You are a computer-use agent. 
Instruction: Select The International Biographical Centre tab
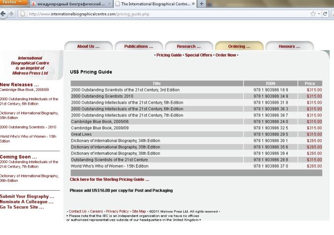click(x=155, y=4)
